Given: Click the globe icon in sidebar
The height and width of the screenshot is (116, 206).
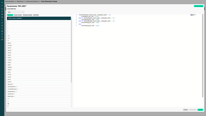Looking at the screenshot, I should pyautogui.click(x=2, y=31).
